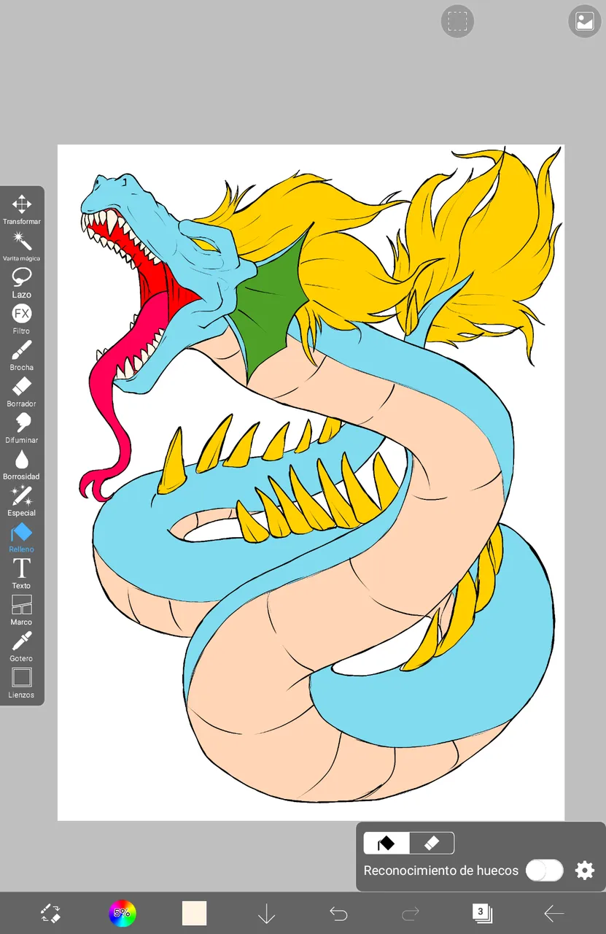The width and height of the screenshot is (606, 934).
Task: Select the Transformar tool
Action: click(21, 209)
